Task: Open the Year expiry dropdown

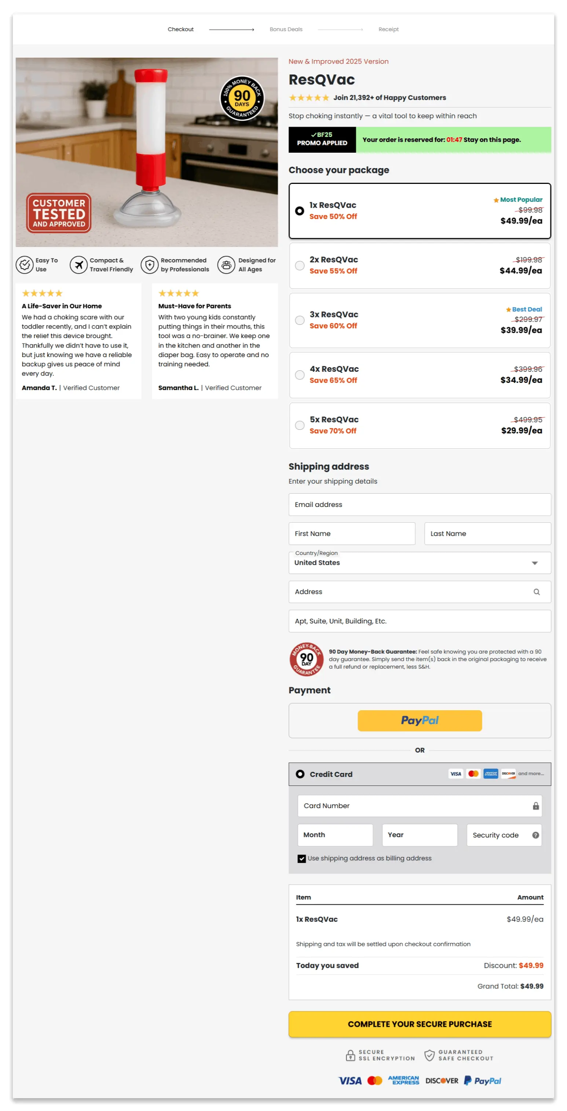Action: [x=419, y=835]
